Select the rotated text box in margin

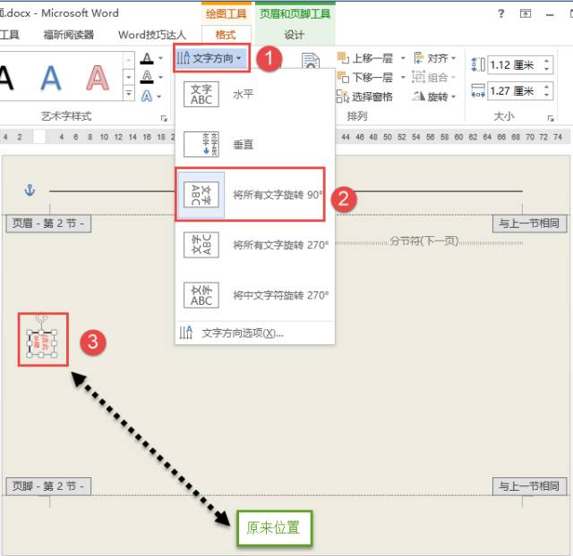pyautogui.click(x=42, y=343)
